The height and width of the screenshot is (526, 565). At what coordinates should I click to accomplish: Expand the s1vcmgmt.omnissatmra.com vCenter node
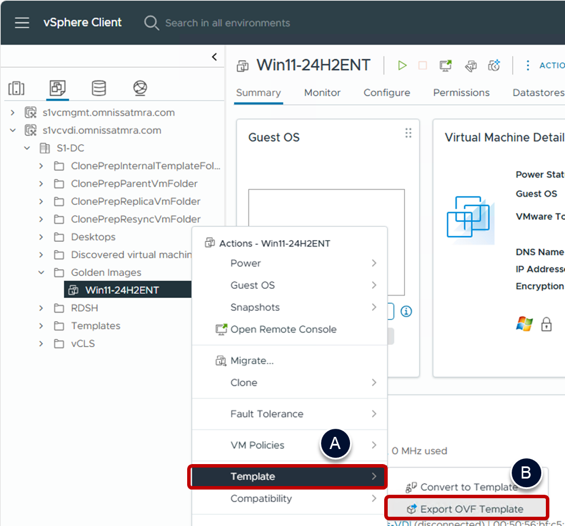(13, 113)
